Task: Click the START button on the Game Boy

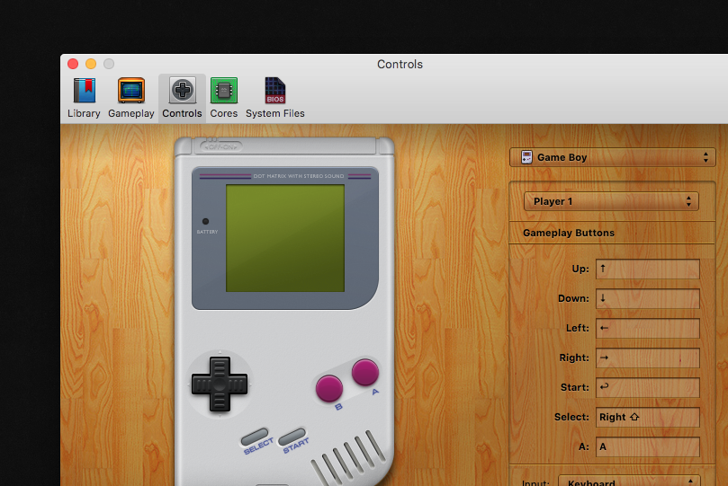Action: (x=292, y=437)
